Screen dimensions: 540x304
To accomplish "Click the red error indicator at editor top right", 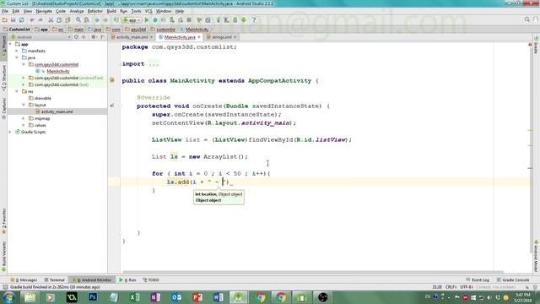I will [530, 45].
